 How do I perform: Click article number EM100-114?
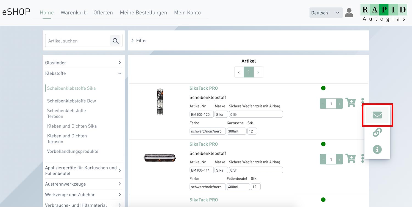tap(202, 170)
